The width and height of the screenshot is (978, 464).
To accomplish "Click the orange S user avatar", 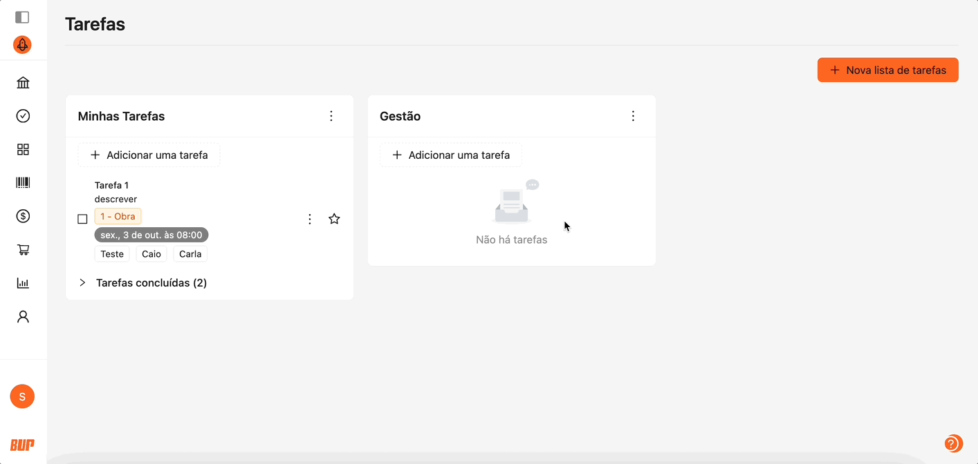I will 22,396.
